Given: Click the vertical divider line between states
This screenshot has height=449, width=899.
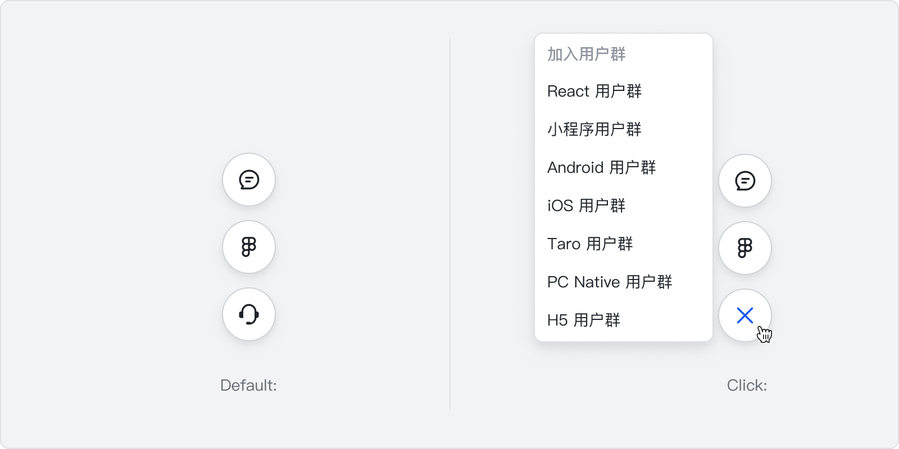Looking at the screenshot, I should click(x=450, y=224).
